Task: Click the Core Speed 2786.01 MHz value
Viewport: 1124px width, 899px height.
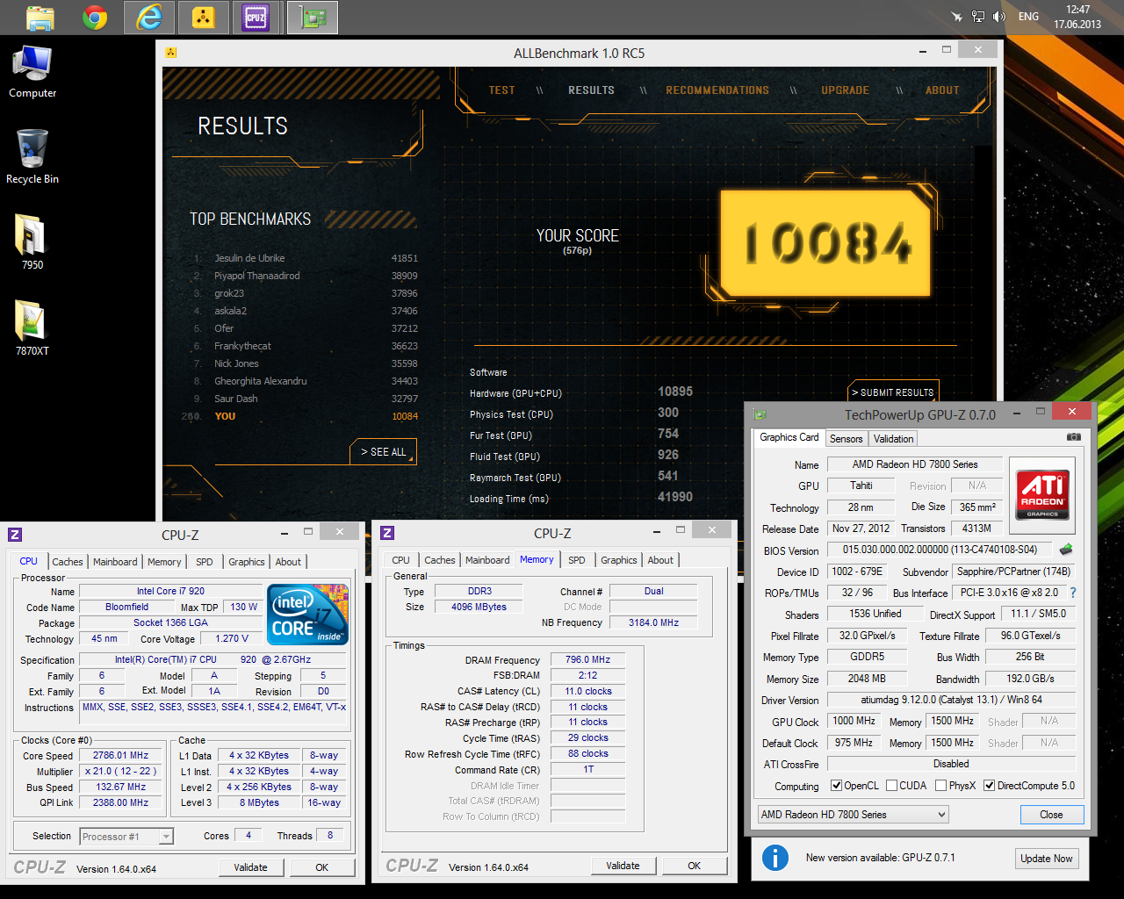Action: point(121,755)
